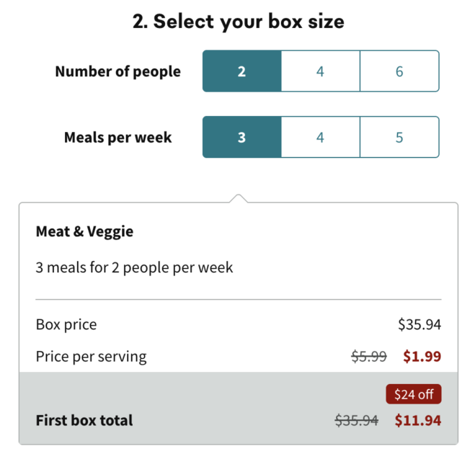Click the 'Select your box size' heading
Viewport: 475px width, 454px height.
[238, 22]
